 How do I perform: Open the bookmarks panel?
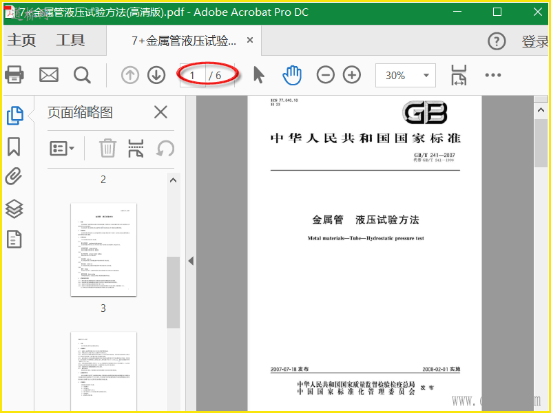[14, 147]
